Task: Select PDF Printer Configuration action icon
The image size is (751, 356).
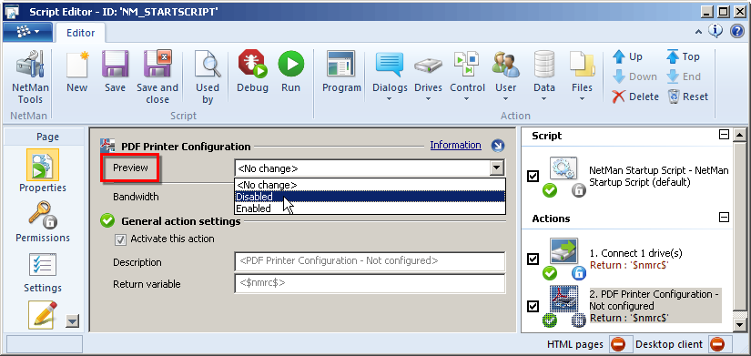Action: (x=563, y=300)
